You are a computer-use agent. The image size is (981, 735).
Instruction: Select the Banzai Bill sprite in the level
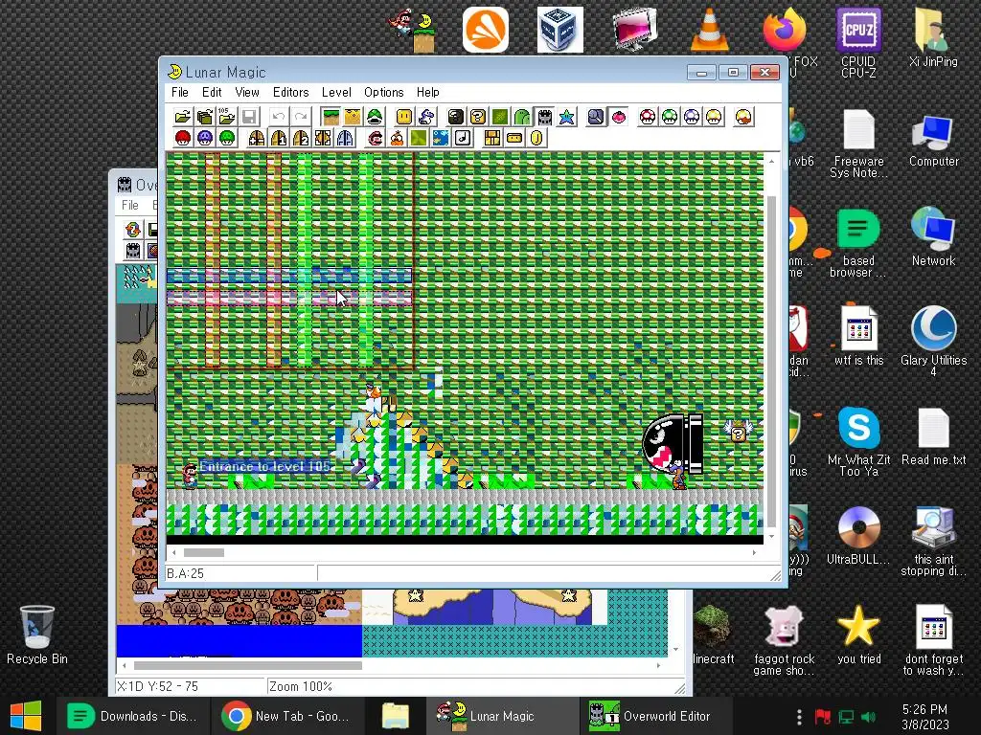coord(673,444)
